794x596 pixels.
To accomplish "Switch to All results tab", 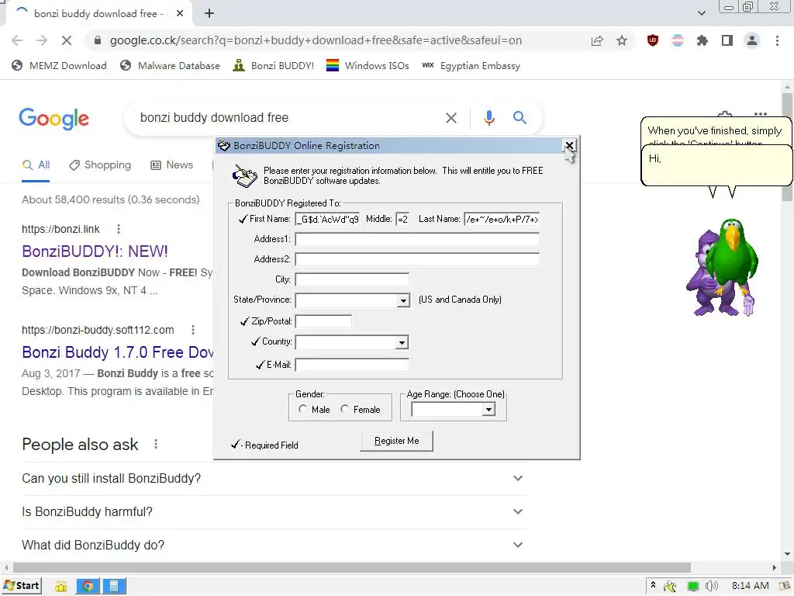I will tap(36, 165).
